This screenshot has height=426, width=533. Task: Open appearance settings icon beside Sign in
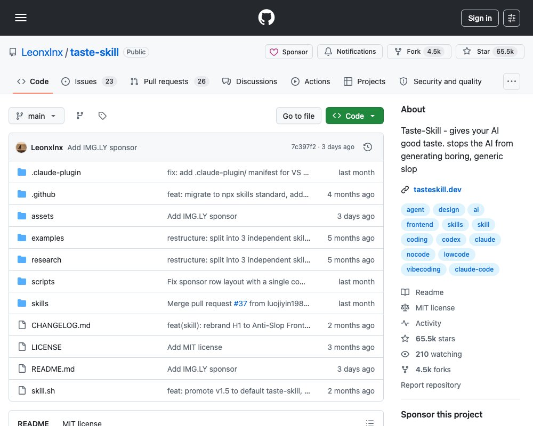tap(512, 18)
